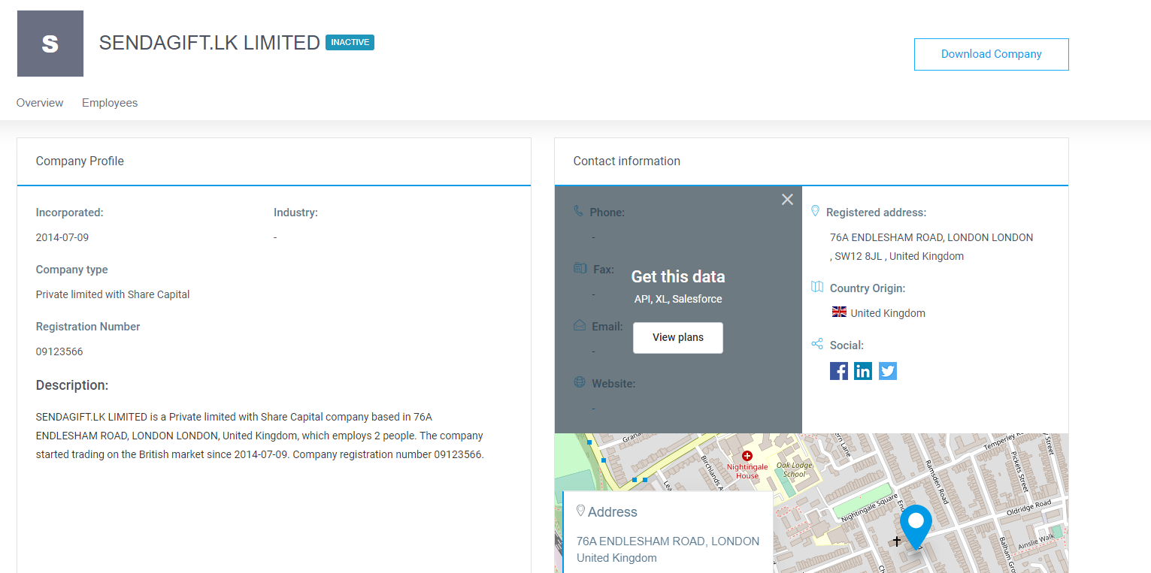
Task: Open the company's LinkedIn profile icon
Action: [863, 371]
